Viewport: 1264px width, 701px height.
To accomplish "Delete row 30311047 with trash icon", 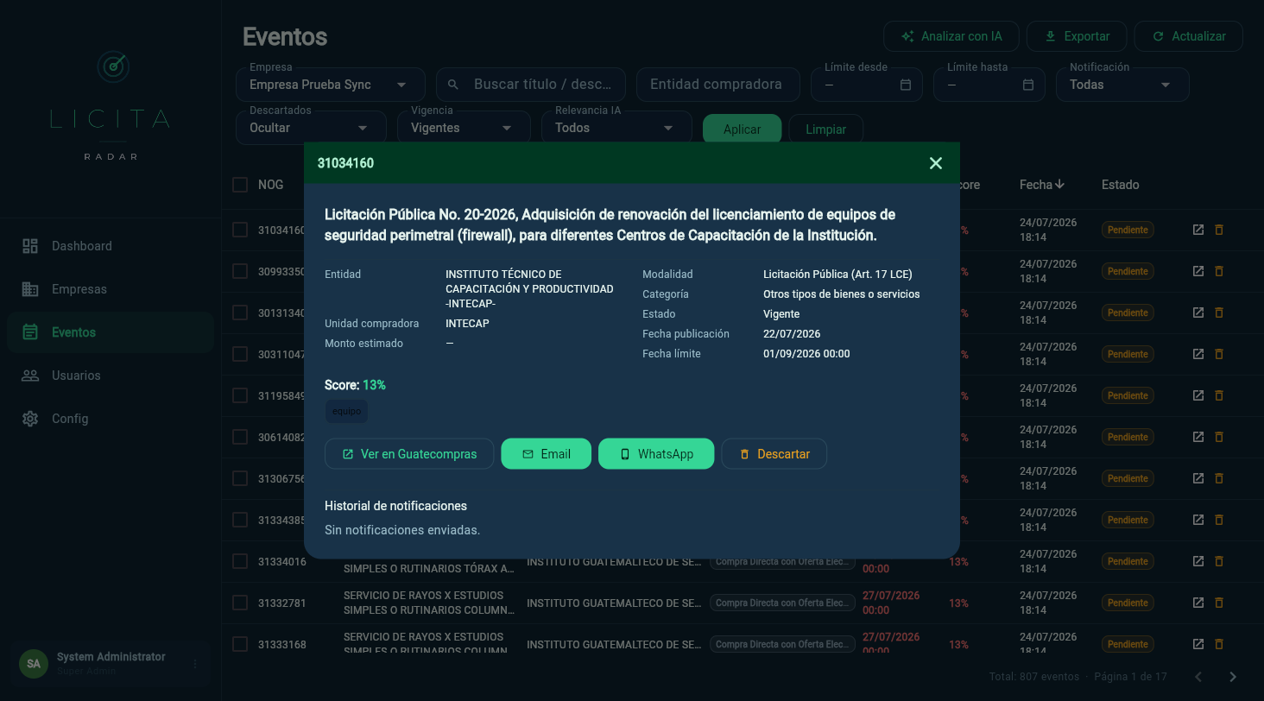I will [1219, 354].
